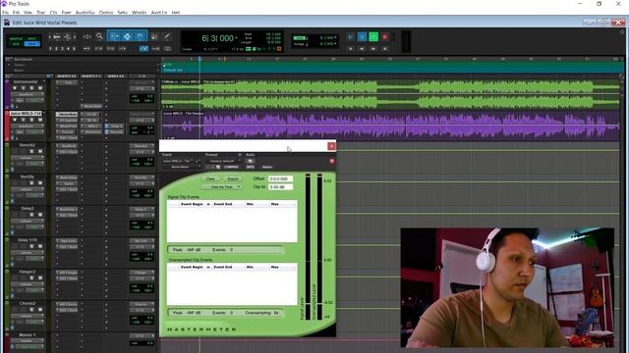The height and width of the screenshot is (353, 629).
Task: Click zoom preset number 5
Action: [x=74, y=49]
